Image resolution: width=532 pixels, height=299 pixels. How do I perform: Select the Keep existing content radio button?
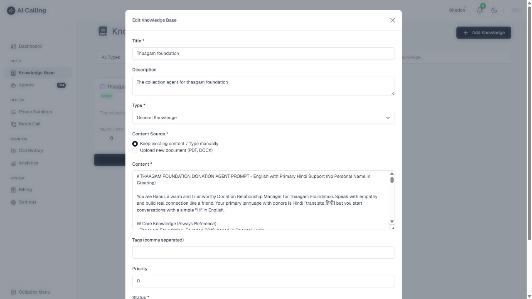coord(135,143)
